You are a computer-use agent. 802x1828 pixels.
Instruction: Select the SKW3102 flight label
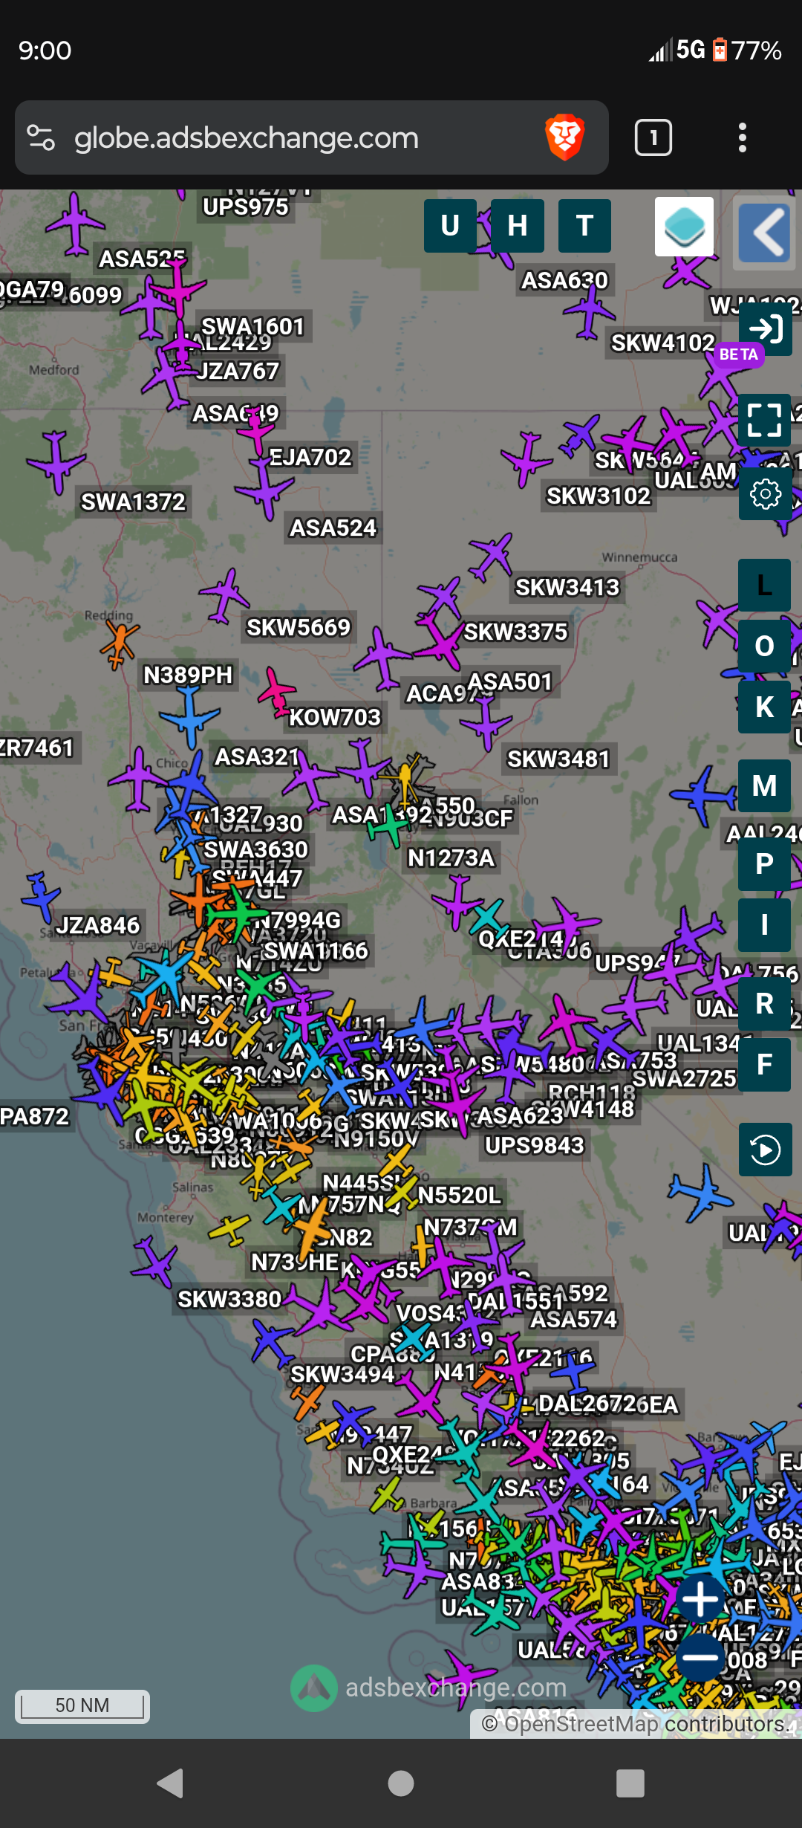point(599,496)
